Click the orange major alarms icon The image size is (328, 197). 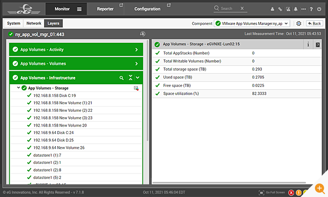click(299, 193)
